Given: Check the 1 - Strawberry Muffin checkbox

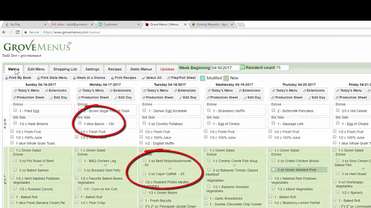Looking at the screenshot, I should point(209,110).
